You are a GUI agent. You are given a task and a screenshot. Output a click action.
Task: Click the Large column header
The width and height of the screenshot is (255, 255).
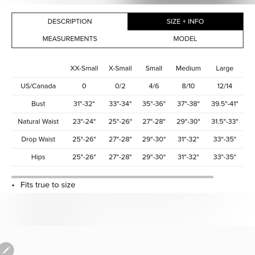coord(224,68)
